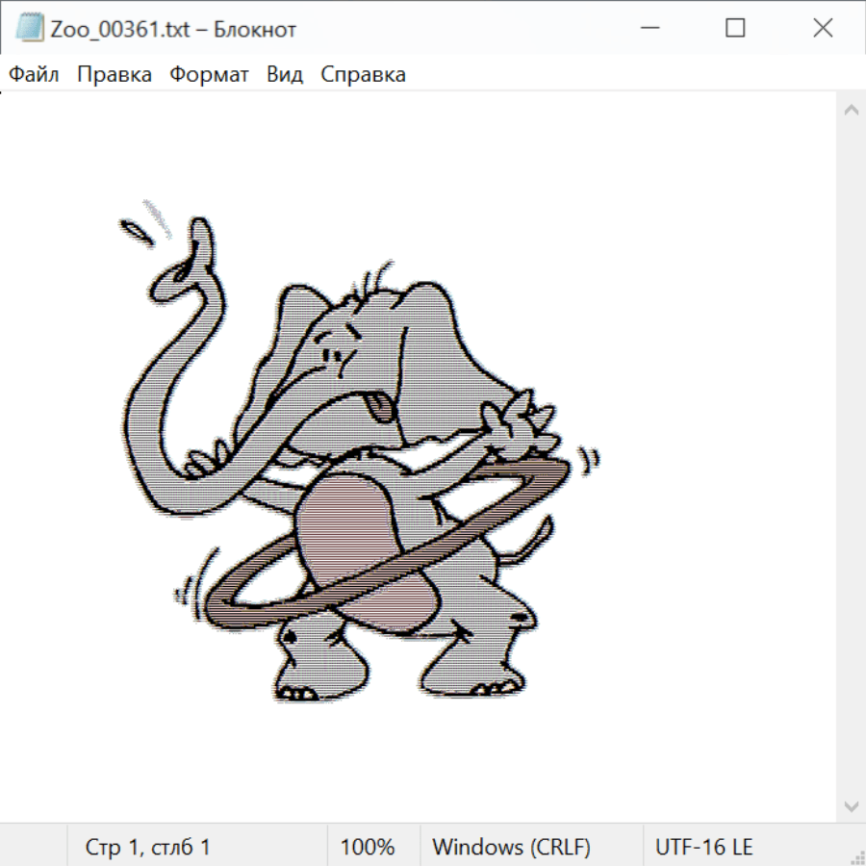This screenshot has height=866, width=866.
Task: Maximize the Notepad window
Action: (x=735, y=29)
